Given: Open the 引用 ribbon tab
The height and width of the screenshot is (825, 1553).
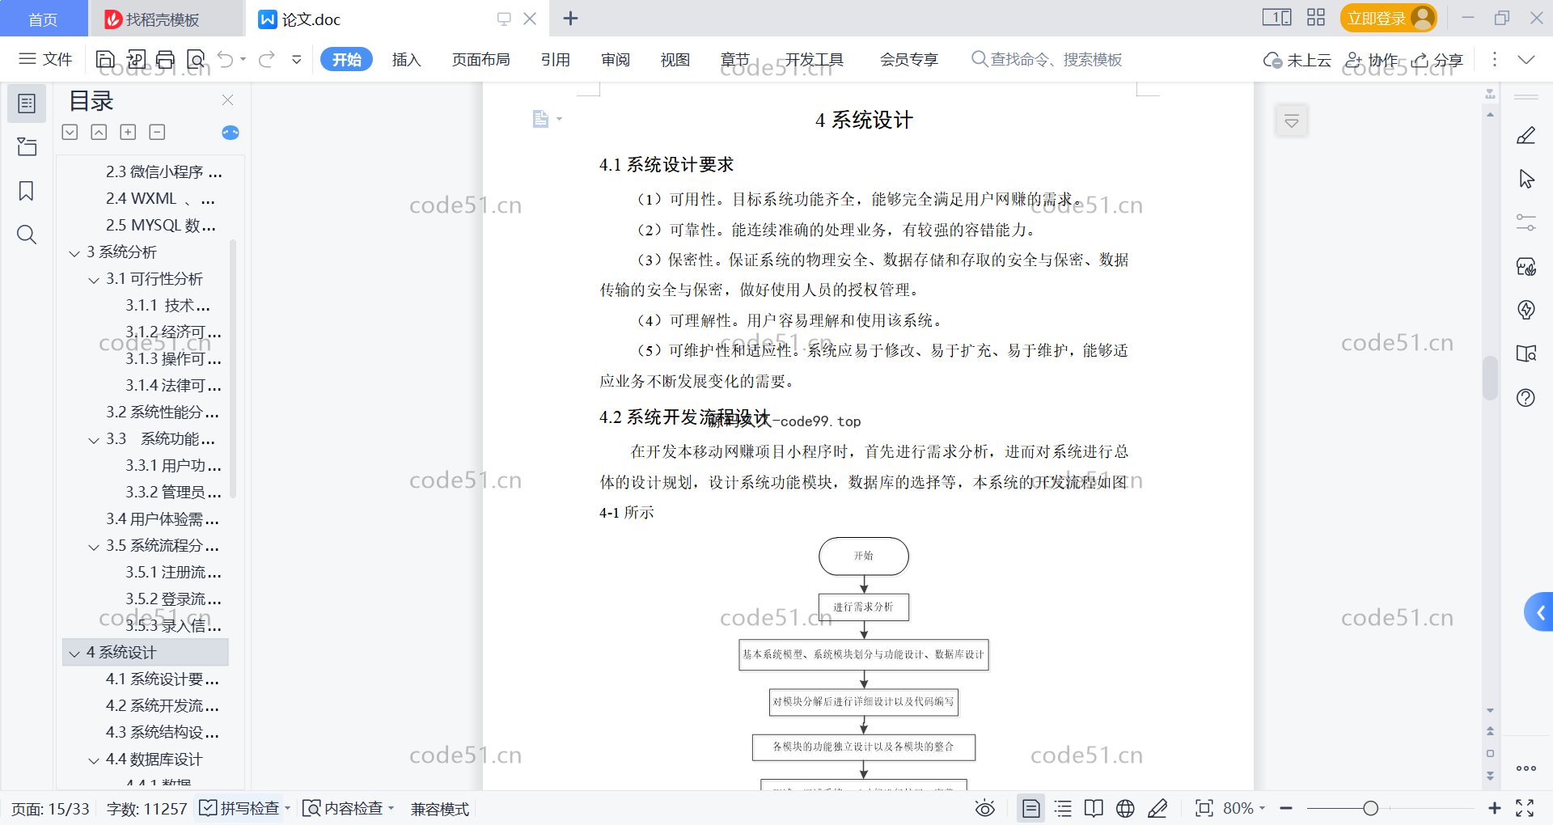Looking at the screenshot, I should click(x=556, y=59).
